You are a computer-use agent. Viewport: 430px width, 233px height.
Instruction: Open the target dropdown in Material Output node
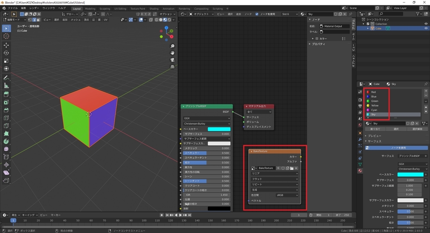point(259,112)
